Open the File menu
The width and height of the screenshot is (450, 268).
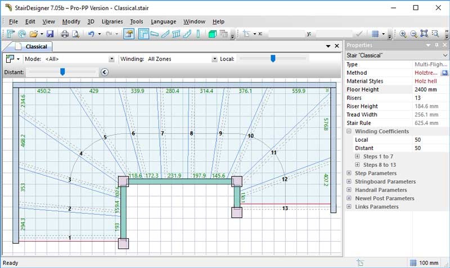tap(13, 21)
